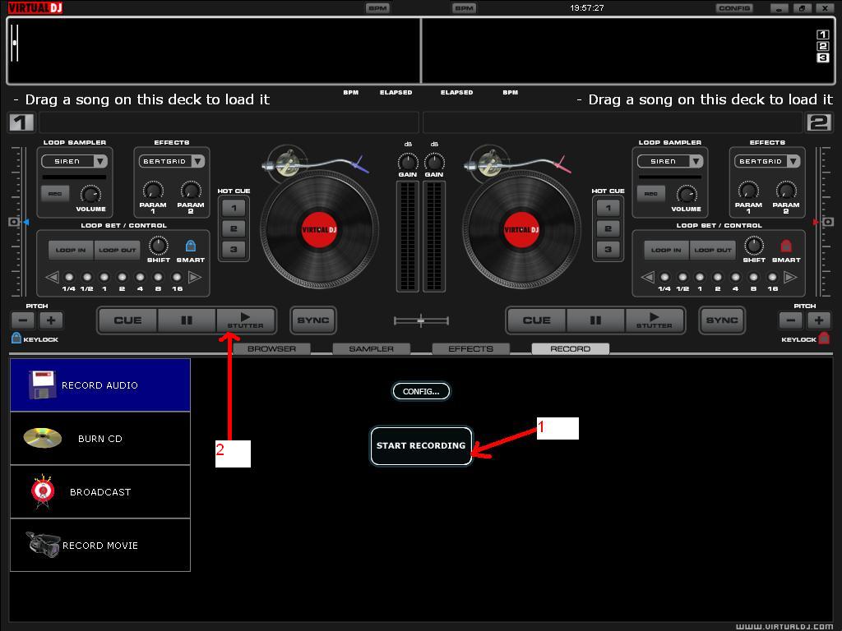Click the left deck Gain knob
842x631 pixels.
(x=408, y=162)
